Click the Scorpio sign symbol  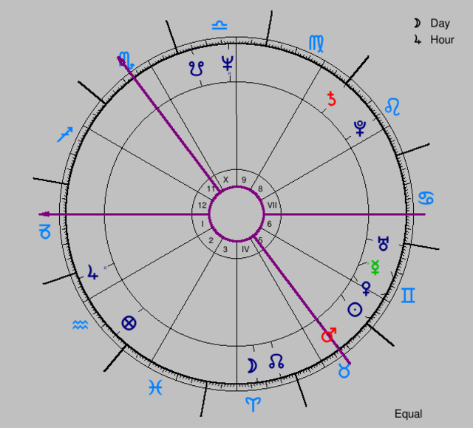tap(126, 61)
